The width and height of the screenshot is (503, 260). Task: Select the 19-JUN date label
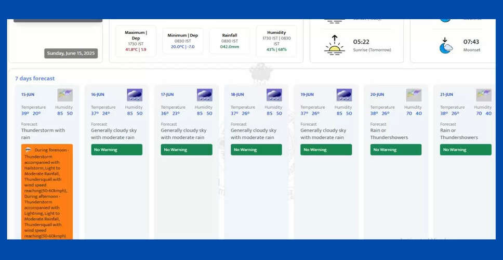point(307,95)
